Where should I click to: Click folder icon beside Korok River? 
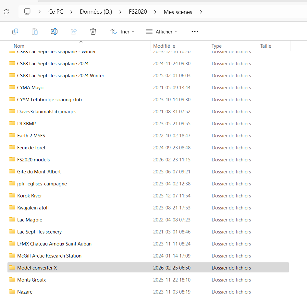coord(12,195)
